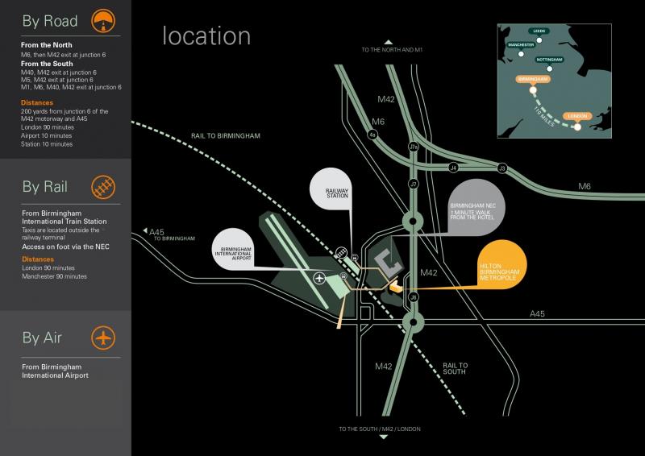Click 'M1, M6, M40, M42 exit at junction 6'
The height and width of the screenshot is (456, 645).
tap(71, 87)
